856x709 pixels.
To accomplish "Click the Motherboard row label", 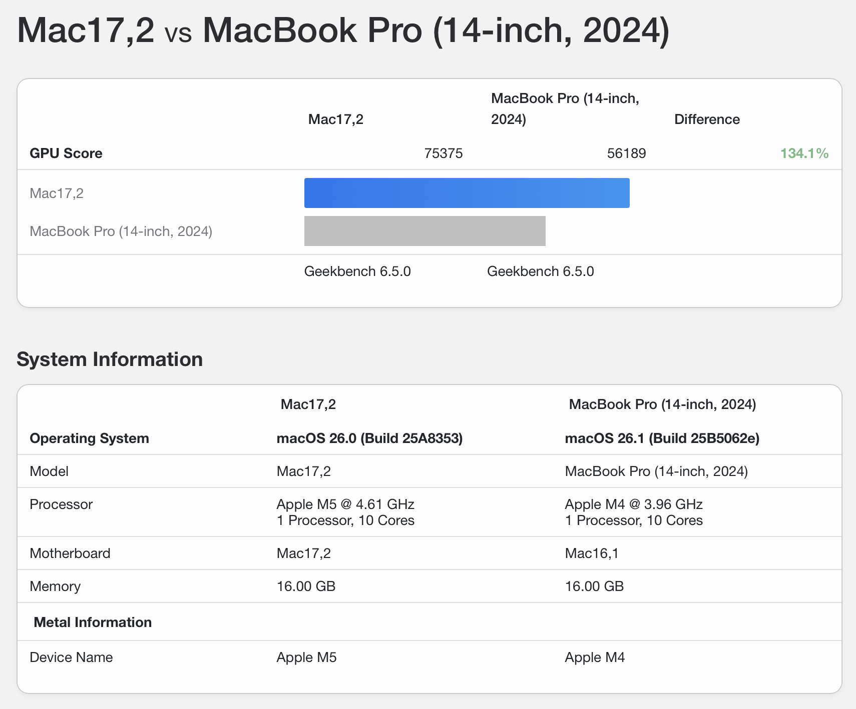I will [x=70, y=553].
